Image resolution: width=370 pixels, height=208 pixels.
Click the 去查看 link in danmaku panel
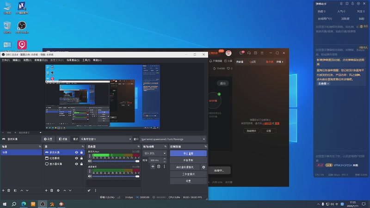[x=323, y=84]
